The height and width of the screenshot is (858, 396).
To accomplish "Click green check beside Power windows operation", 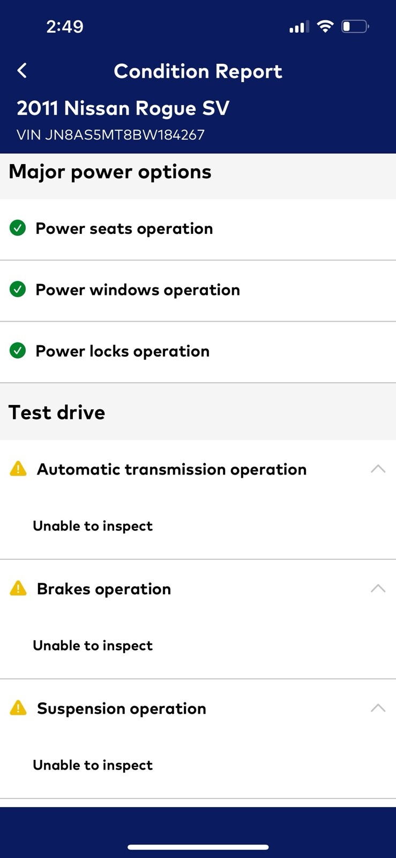I will coord(18,290).
